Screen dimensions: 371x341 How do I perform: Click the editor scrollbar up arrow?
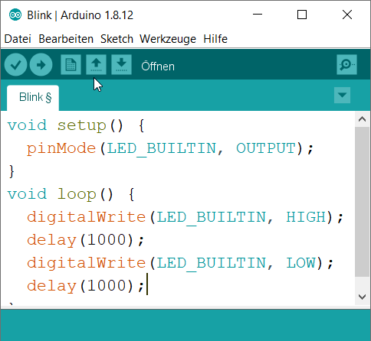coord(362,119)
